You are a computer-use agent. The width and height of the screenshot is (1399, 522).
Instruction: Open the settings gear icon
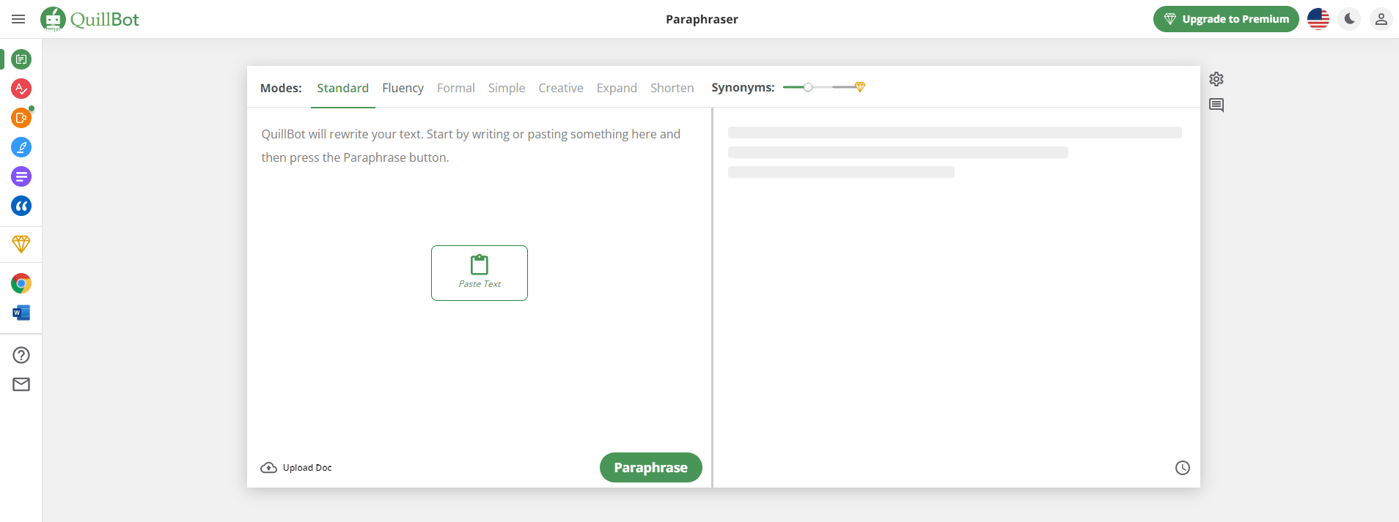1216,79
